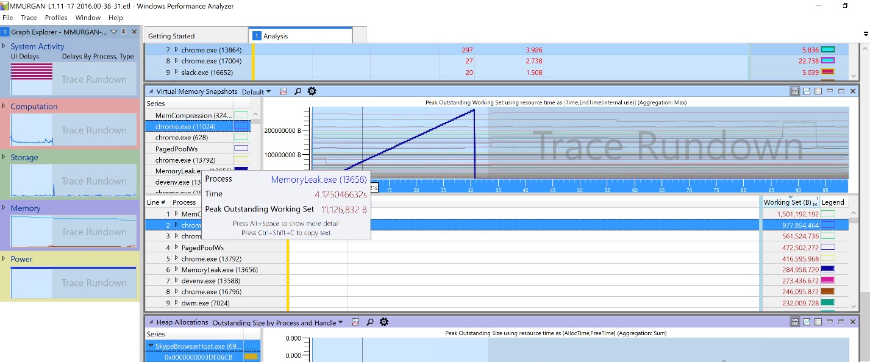Open the Window menu
Screen dimensions: 870x362
[x=88, y=18]
